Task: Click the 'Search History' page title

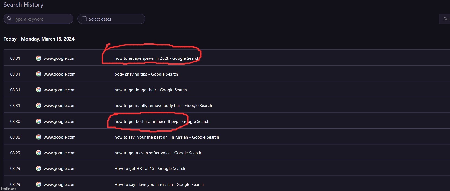Action: coord(23,5)
